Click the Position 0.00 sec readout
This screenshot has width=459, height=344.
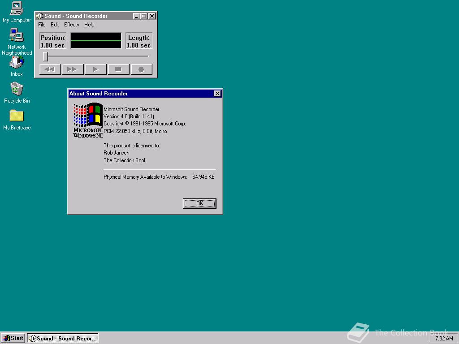tap(53, 41)
